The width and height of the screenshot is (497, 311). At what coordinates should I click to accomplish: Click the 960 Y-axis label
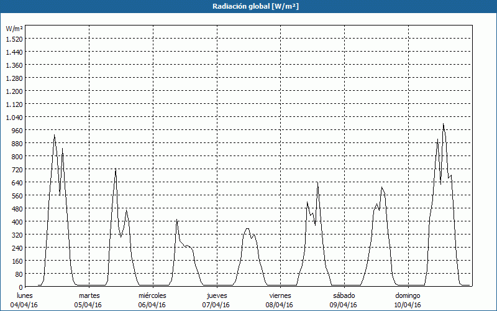(15, 130)
